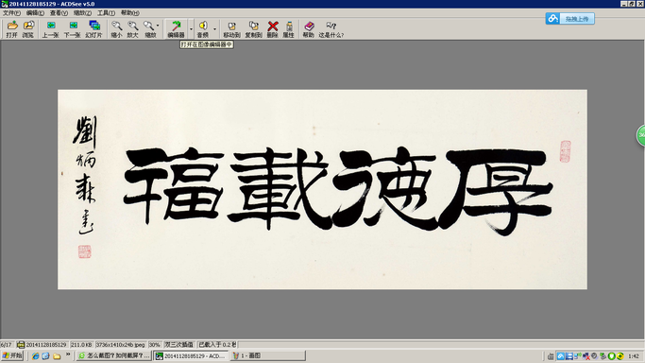The image size is (645, 363).
Task: Click the system clock showing 1:42
Action: coord(634,356)
